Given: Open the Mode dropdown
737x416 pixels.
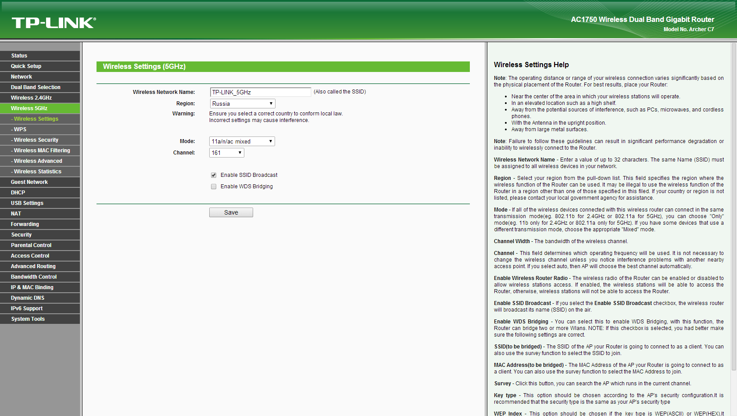Looking at the screenshot, I should click(242, 141).
